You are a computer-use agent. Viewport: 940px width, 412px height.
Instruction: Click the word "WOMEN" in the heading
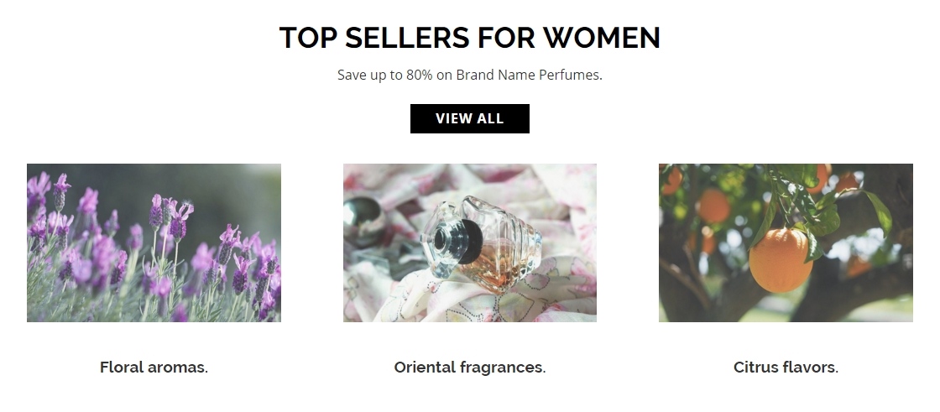[x=601, y=38]
